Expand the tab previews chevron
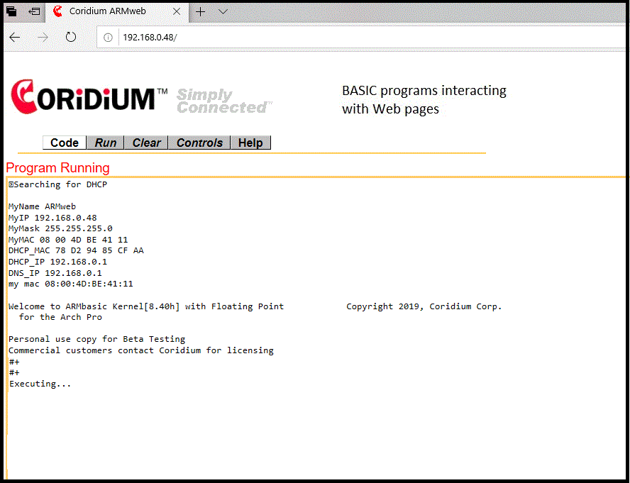This screenshot has width=630, height=483. click(223, 11)
